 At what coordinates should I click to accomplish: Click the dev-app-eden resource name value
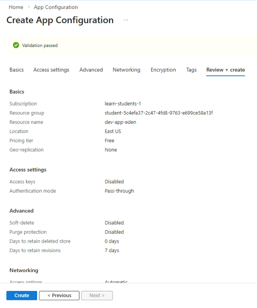point(120,122)
